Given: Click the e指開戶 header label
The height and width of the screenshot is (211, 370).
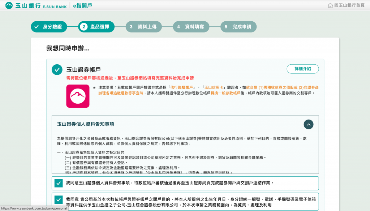Looking at the screenshot, I should click(83, 6).
